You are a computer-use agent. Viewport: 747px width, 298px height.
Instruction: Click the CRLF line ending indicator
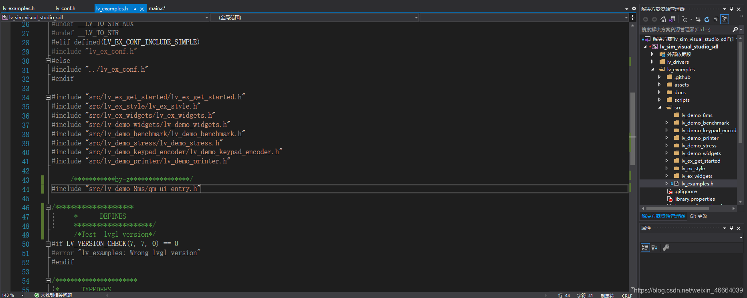point(627,296)
